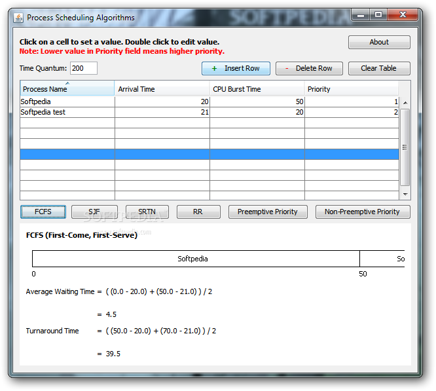The height and width of the screenshot is (391, 436).
Task: Run the RR round robin algorithm
Action: (198, 212)
